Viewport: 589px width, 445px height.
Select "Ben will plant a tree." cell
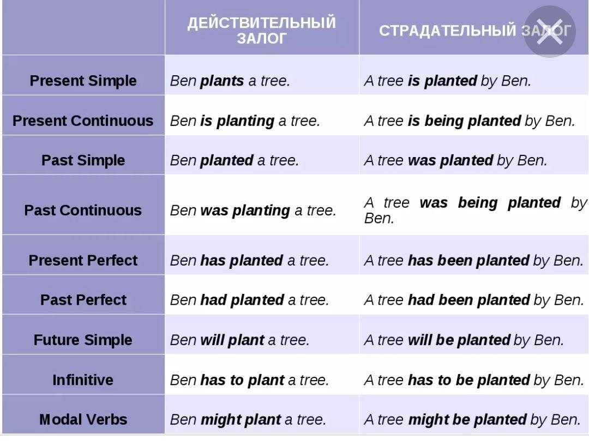[x=240, y=340]
